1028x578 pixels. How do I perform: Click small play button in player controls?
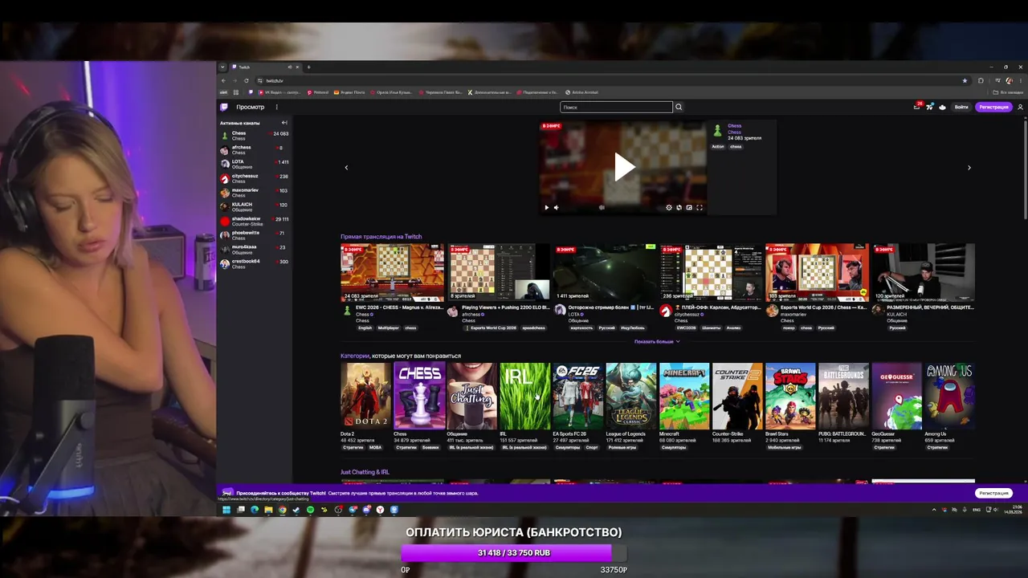[x=547, y=207]
